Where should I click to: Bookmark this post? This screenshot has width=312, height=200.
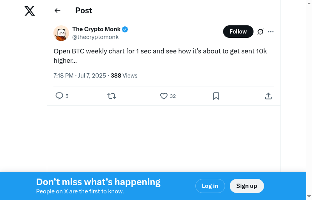click(216, 96)
